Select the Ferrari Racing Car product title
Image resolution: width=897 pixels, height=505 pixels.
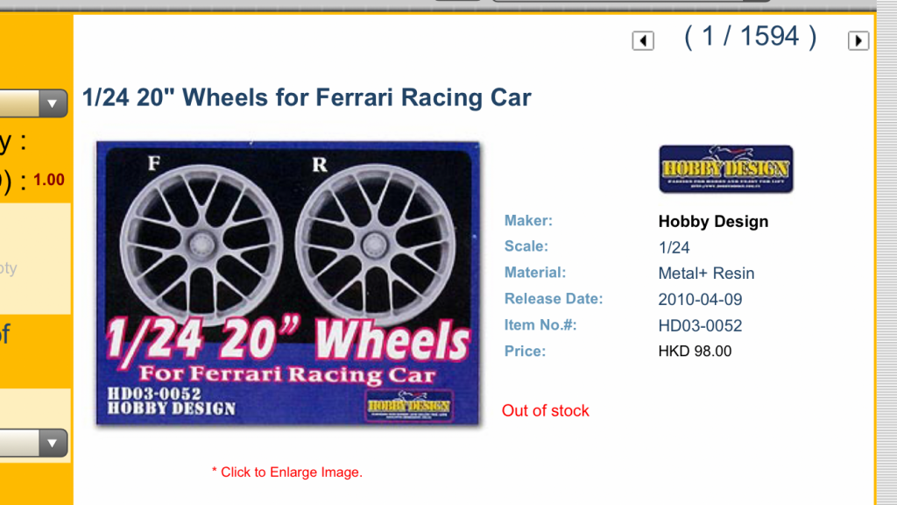pyautogui.click(x=307, y=97)
